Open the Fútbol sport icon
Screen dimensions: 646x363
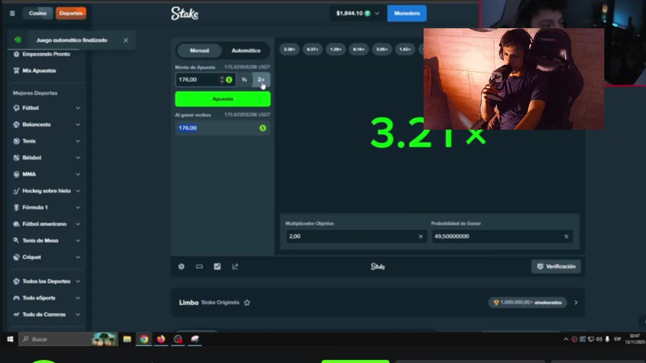pos(17,108)
